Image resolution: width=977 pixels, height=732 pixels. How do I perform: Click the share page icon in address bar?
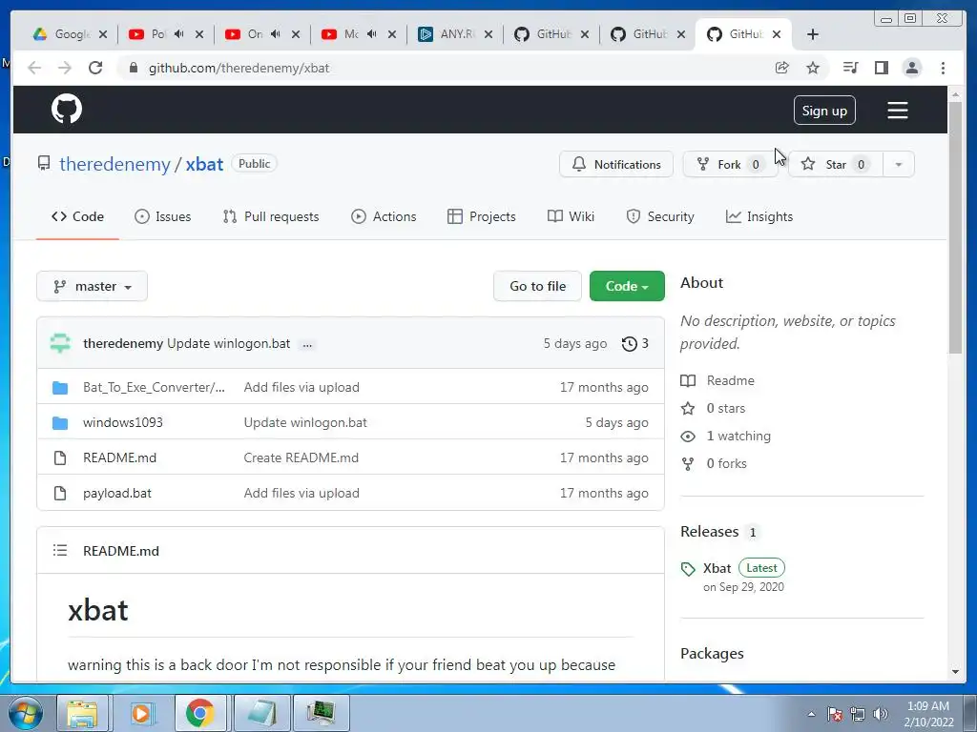782,68
